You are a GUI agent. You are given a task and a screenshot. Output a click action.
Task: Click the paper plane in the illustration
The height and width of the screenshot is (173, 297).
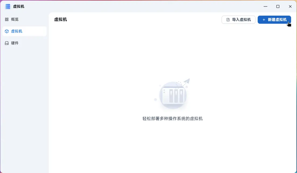pos(187,81)
